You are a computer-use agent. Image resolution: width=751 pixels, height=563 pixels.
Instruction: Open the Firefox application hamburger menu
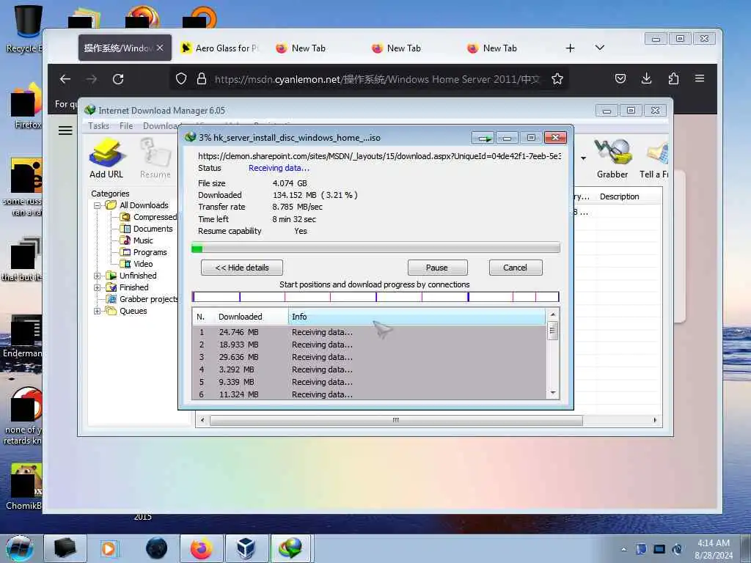coord(700,78)
